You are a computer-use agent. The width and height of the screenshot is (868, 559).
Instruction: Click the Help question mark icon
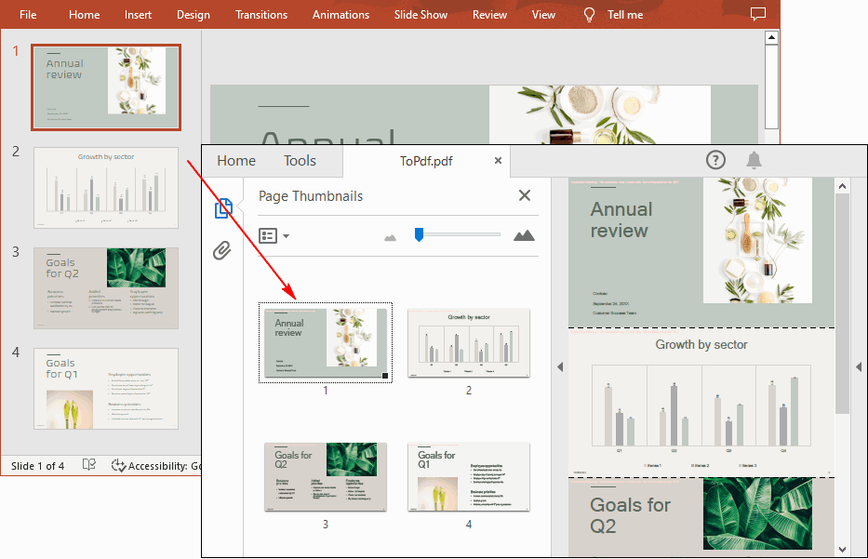(x=715, y=160)
